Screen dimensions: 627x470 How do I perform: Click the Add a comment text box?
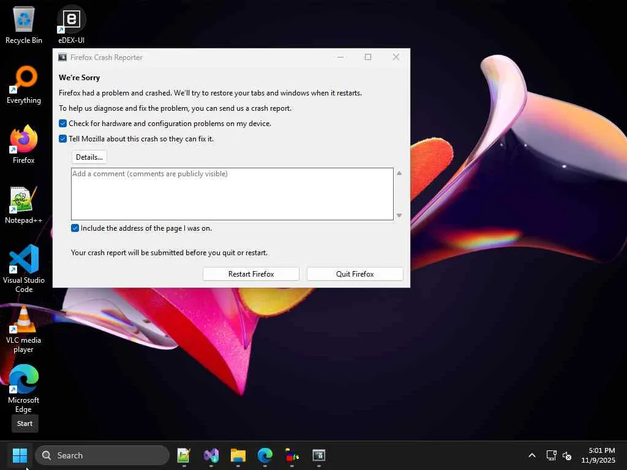[x=232, y=194]
